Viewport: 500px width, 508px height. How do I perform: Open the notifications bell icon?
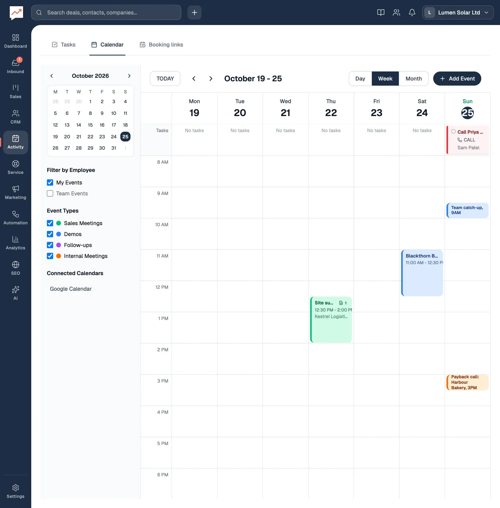point(412,13)
